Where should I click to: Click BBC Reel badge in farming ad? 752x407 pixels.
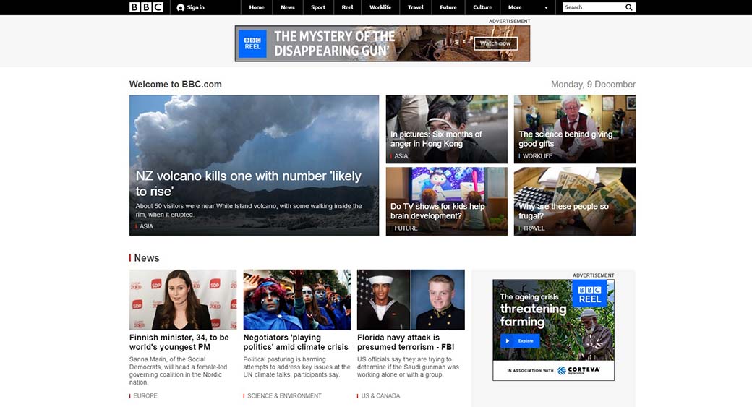[589, 294]
